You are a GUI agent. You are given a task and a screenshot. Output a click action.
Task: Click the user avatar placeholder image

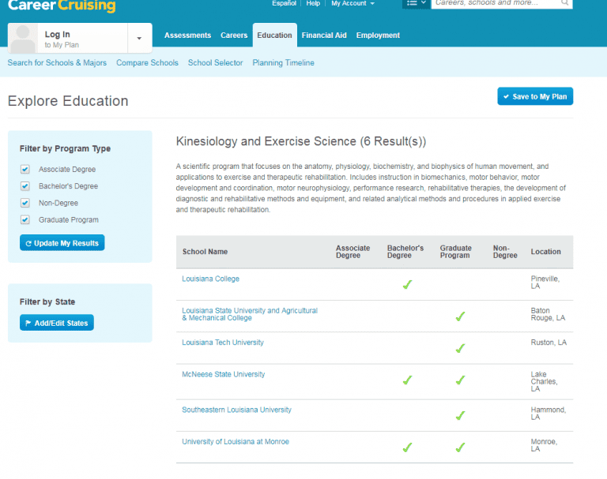pyautogui.click(x=23, y=38)
